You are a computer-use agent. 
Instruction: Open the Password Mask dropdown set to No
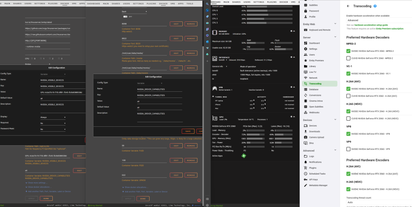pyautogui.click(x=53, y=129)
